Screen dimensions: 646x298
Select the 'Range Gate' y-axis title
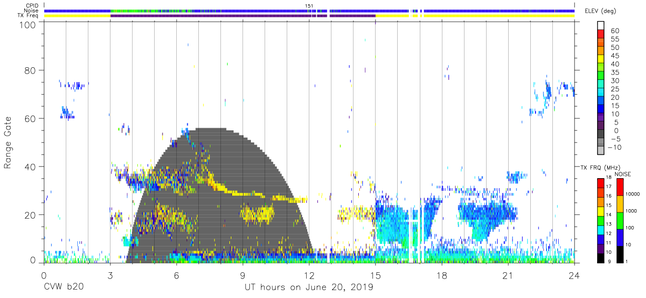8,142
